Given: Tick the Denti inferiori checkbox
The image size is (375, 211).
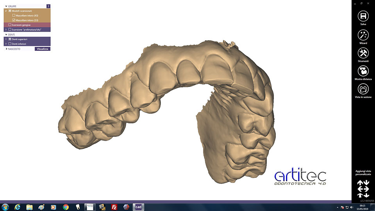Looking at the screenshot, I should pos(10,44).
